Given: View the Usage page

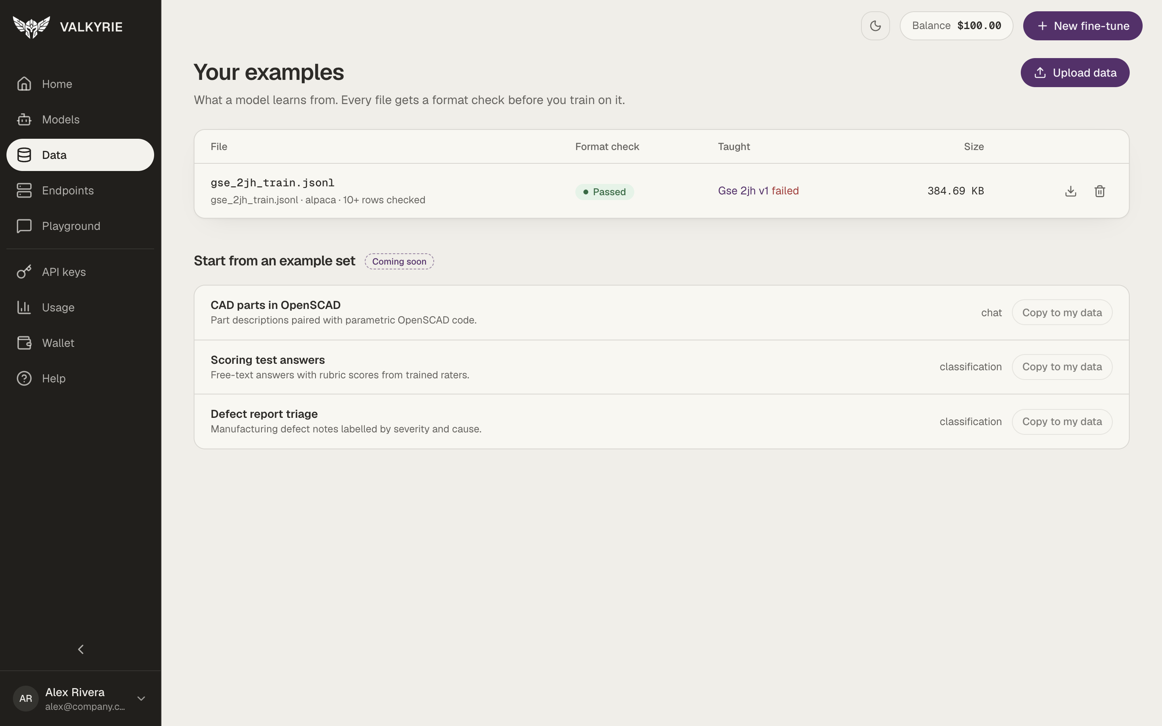Looking at the screenshot, I should (80, 308).
